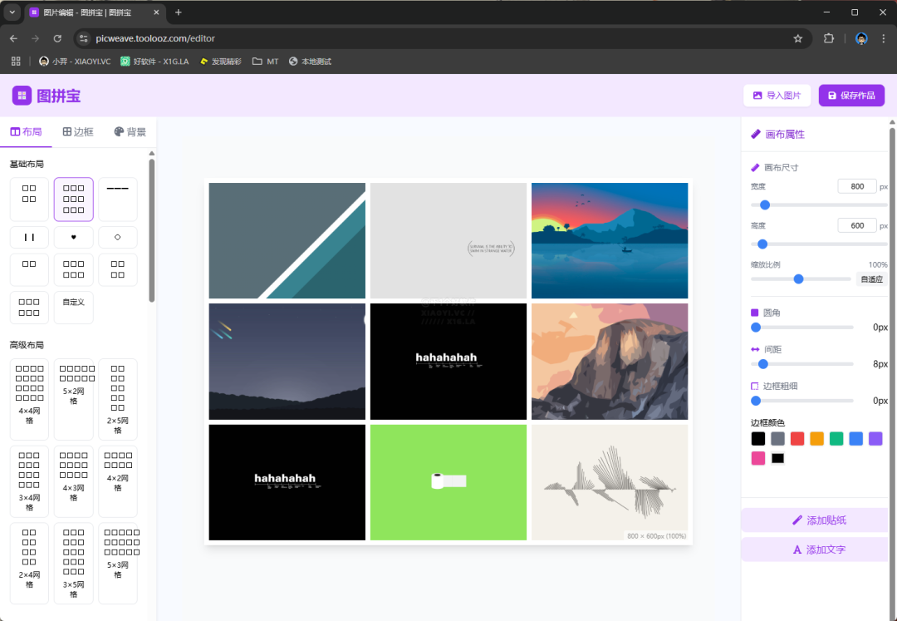The image size is (897, 621).
Task: Click the 边框粗细 border thickness slider
Action: (x=802, y=401)
